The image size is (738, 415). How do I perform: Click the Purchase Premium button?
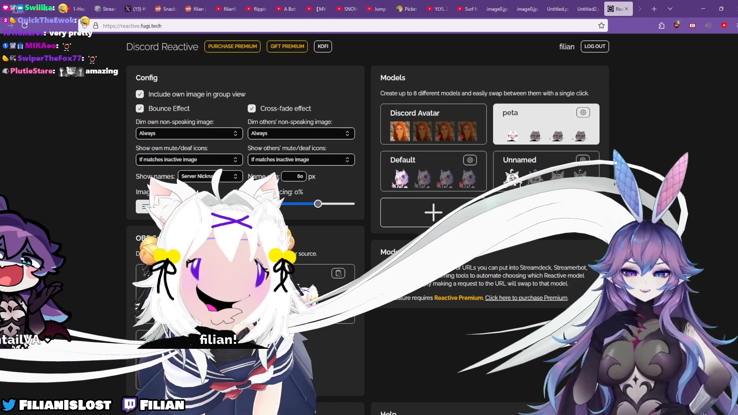[x=232, y=47]
